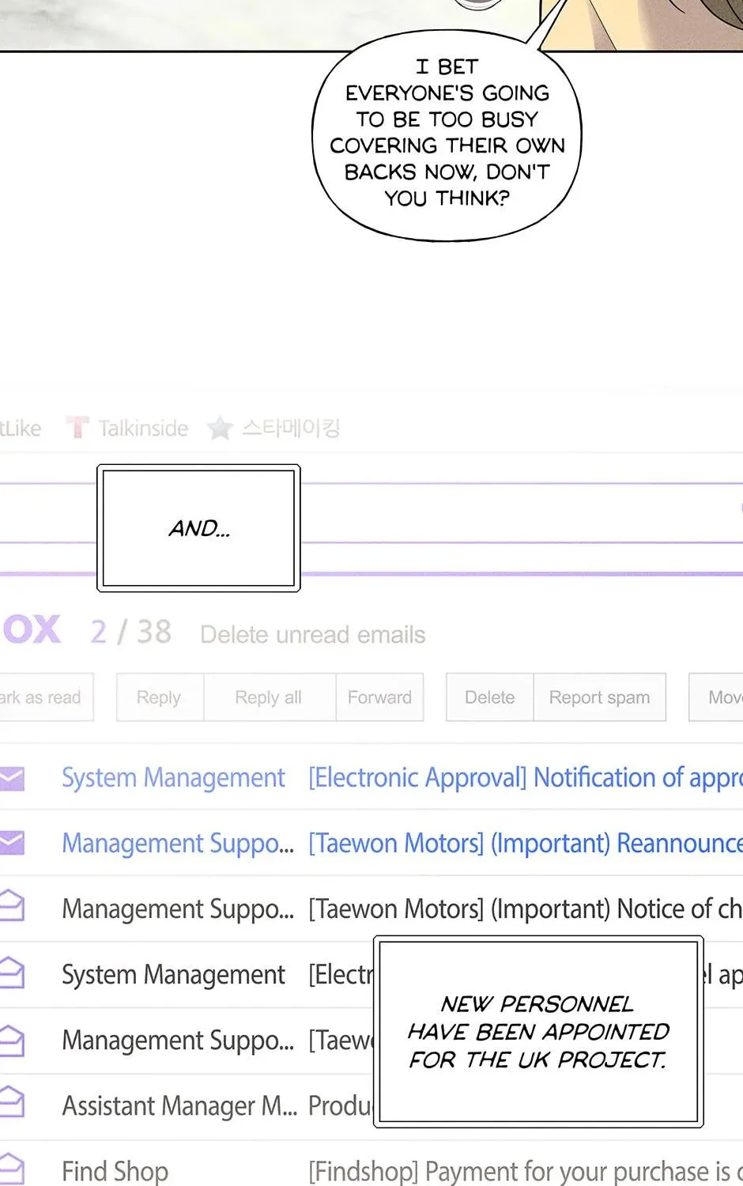Image resolution: width=743 pixels, height=1186 pixels.
Task: Click the Find Shop sender name
Action: (x=115, y=1171)
